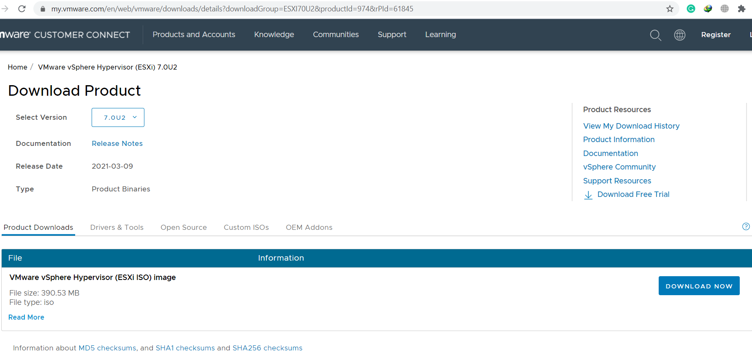This screenshot has height=358, width=752.
Task: Open the Grammarly extension icon
Action: coord(691,9)
